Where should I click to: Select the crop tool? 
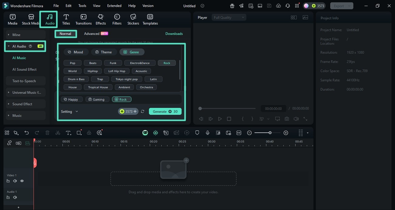tap(79, 133)
